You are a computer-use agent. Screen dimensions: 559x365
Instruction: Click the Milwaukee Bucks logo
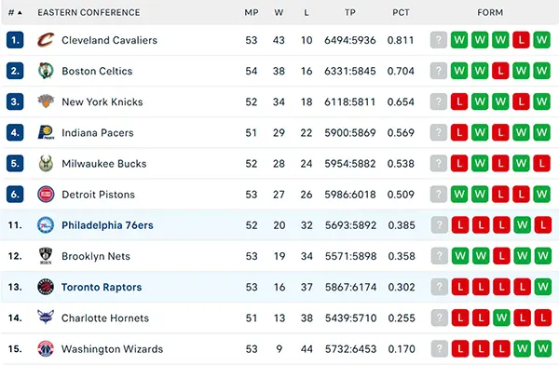pos(46,163)
